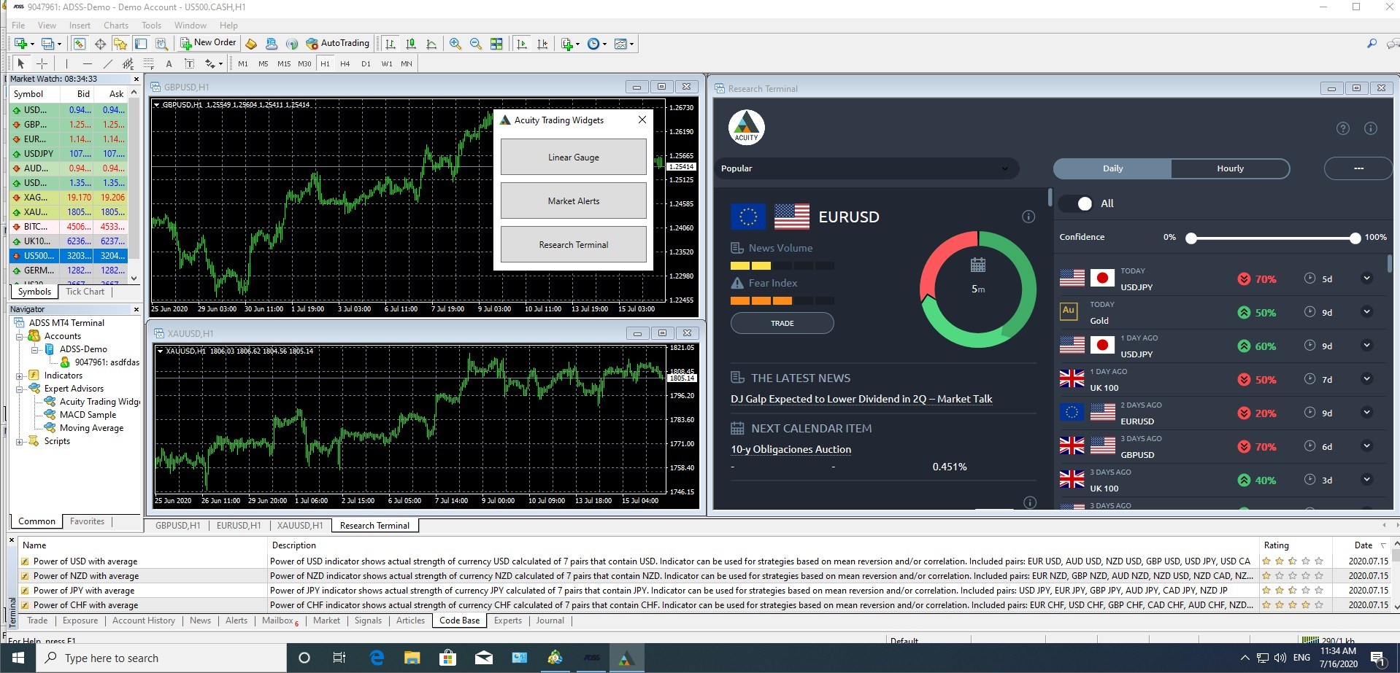The image size is (1400, 673).
Task: Toggle the Market Watch window icon
Action: point(80,44)
